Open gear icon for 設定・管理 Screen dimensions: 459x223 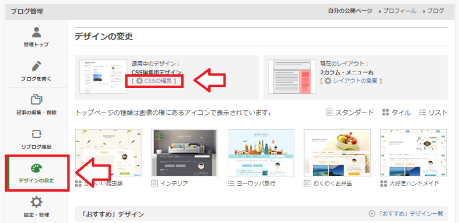click(x=36, y=202)
